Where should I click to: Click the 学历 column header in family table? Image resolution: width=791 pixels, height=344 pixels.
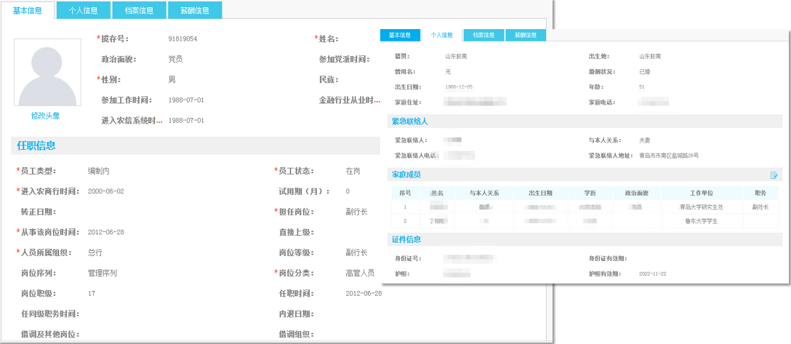[590, 193]
